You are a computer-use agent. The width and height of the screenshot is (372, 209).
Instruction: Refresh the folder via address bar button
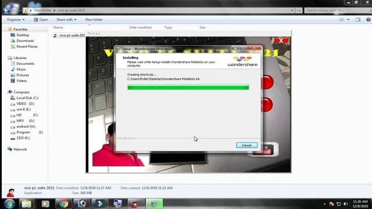(x=299, y=10)
